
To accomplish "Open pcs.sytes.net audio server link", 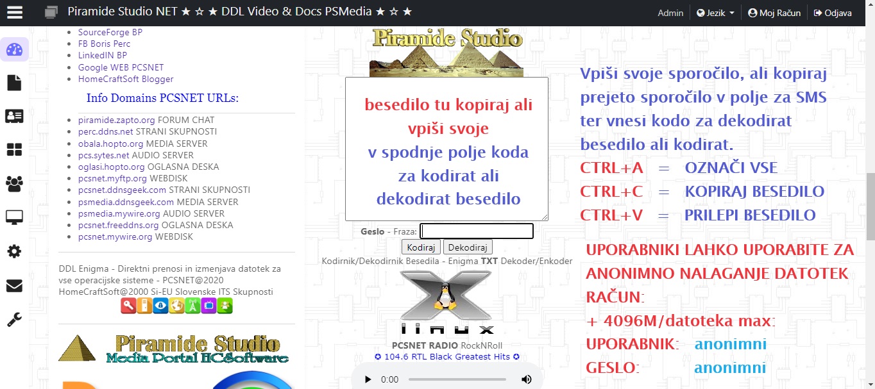I will click(104, 155).
